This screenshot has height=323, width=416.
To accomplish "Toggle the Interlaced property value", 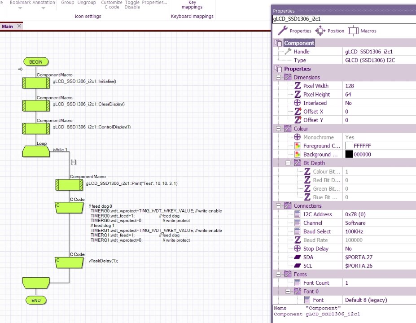I will [x=348, y=103].
